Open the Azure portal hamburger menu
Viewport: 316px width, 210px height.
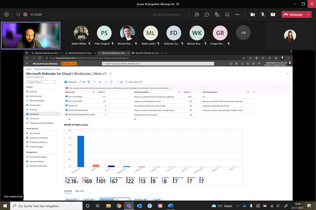coord(27,64)
